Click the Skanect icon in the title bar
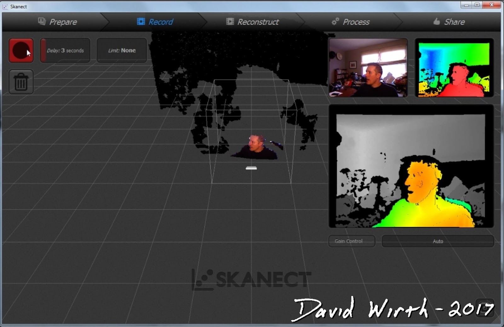 point(5,6)
